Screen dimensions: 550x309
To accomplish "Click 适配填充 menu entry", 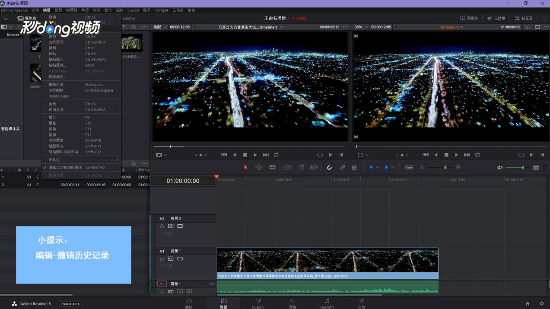I will pyautogui.click(x=81, y=147).
